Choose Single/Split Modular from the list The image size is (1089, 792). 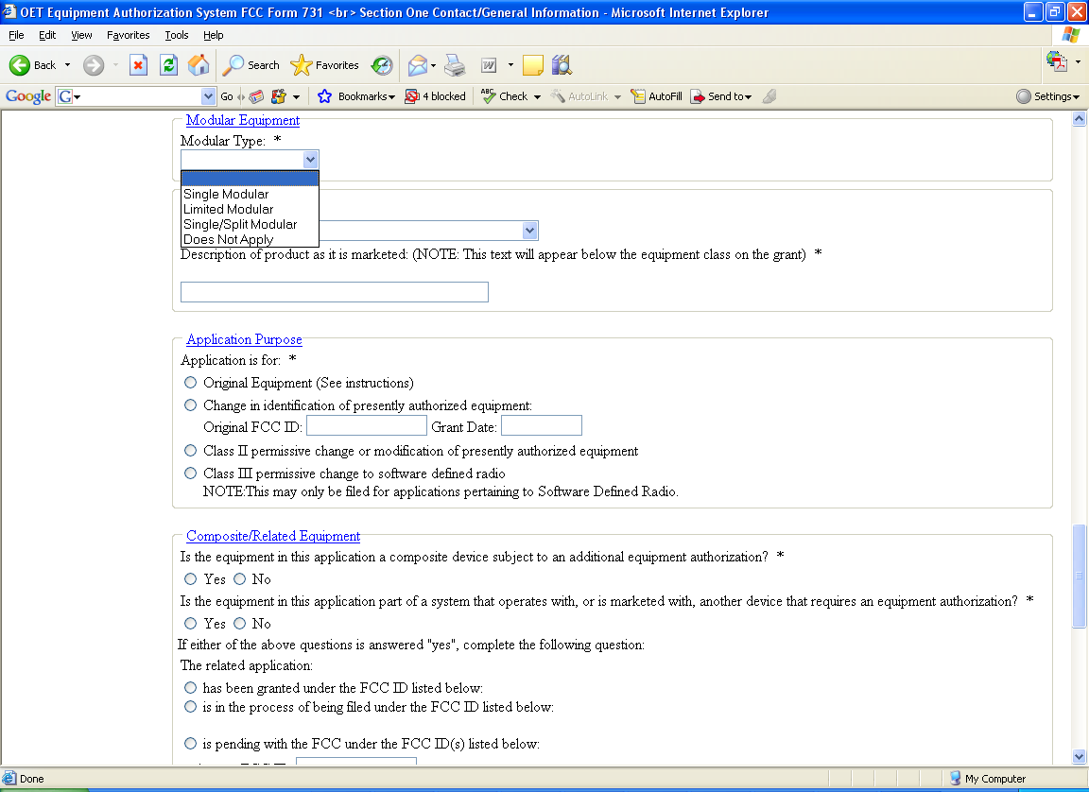point(250,224)
